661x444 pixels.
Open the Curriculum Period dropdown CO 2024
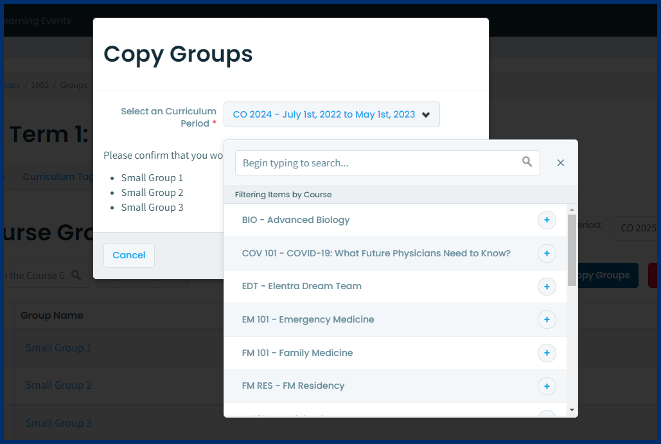pos(331,114)
